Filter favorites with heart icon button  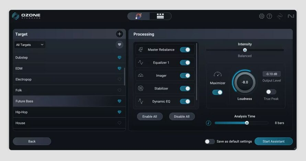[x=119, y=45]
